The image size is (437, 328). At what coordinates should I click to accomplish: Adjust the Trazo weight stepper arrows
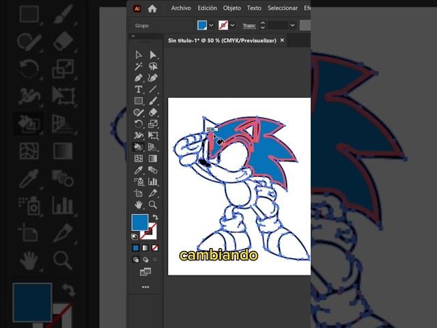point(262,25)
